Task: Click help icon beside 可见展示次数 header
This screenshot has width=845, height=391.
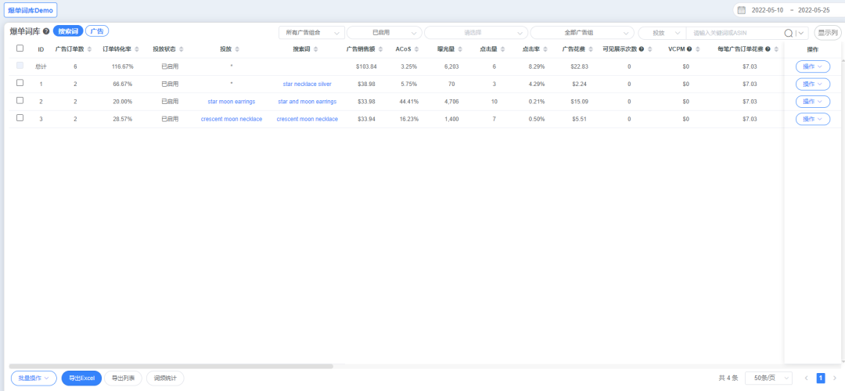Action: (642, 49)
